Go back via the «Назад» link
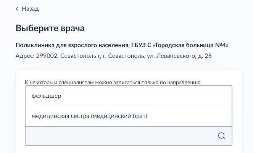253x153 pixels. (30, 9)
